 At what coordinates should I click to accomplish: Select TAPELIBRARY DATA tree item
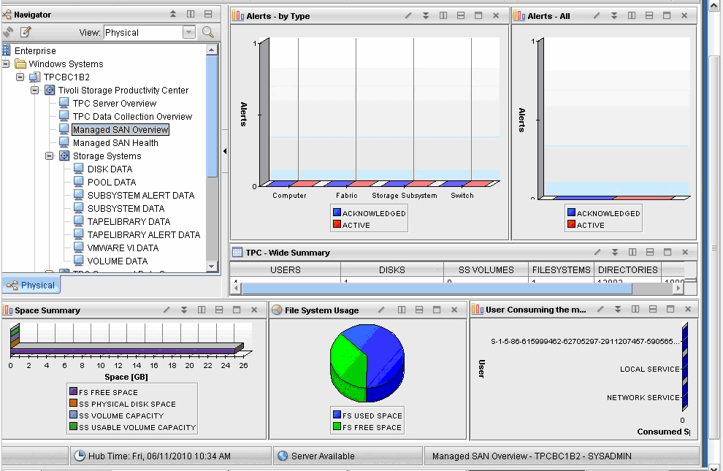coord(129,222)
